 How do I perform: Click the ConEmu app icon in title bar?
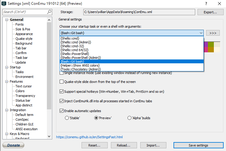tap(4, 4)
